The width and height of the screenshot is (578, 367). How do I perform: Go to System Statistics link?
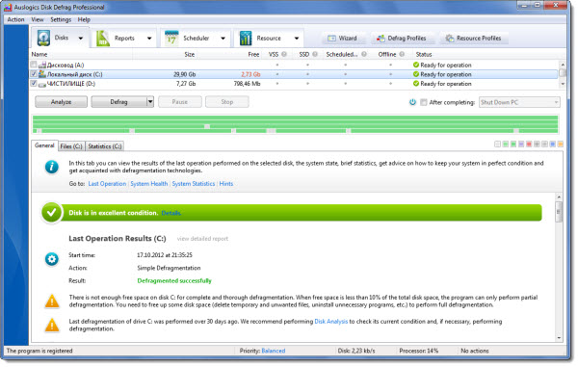click(194, 183)
